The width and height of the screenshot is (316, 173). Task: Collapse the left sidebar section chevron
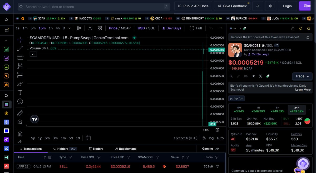click(6, 40)
